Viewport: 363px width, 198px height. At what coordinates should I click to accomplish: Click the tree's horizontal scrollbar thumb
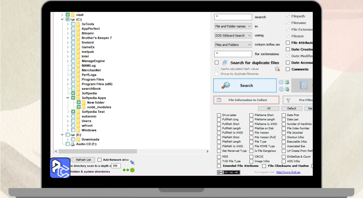tap(97, 151)
